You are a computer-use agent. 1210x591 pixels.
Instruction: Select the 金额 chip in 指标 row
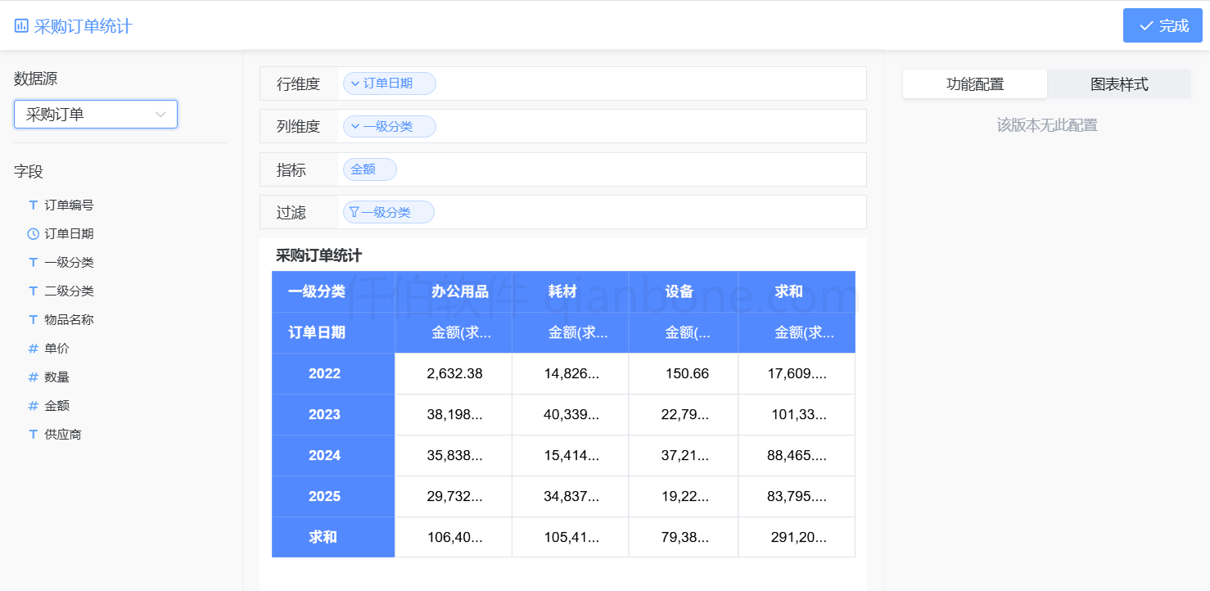click(x=369, y=169)
